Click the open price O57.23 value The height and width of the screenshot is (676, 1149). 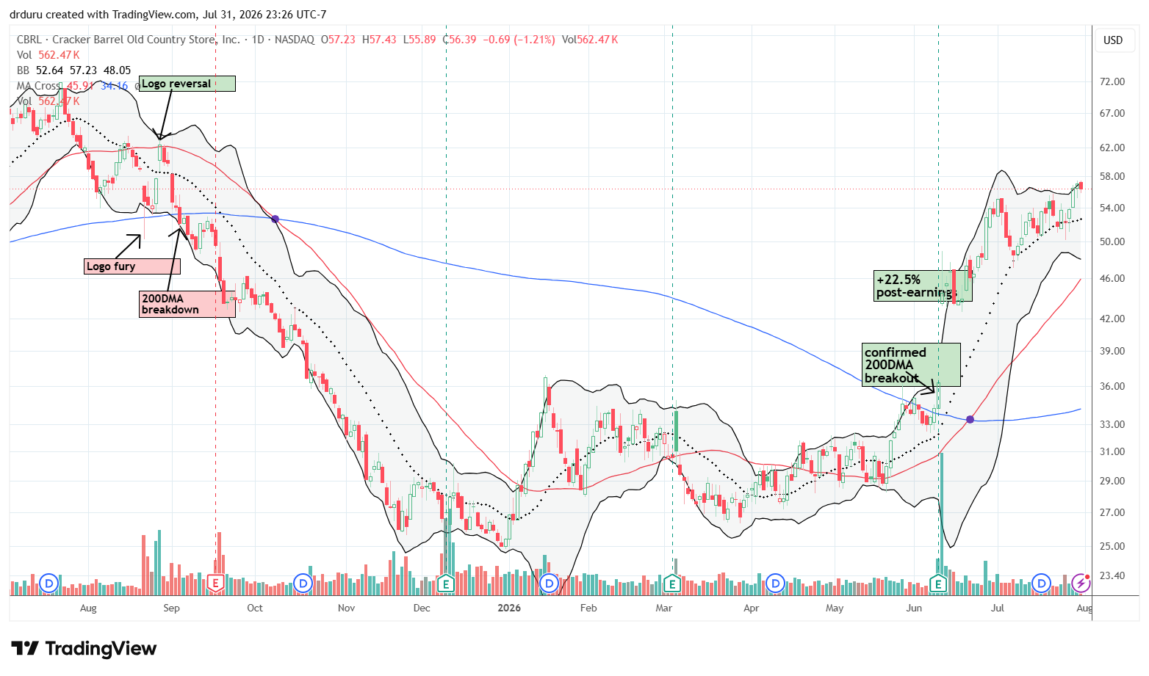click(338, 40)
